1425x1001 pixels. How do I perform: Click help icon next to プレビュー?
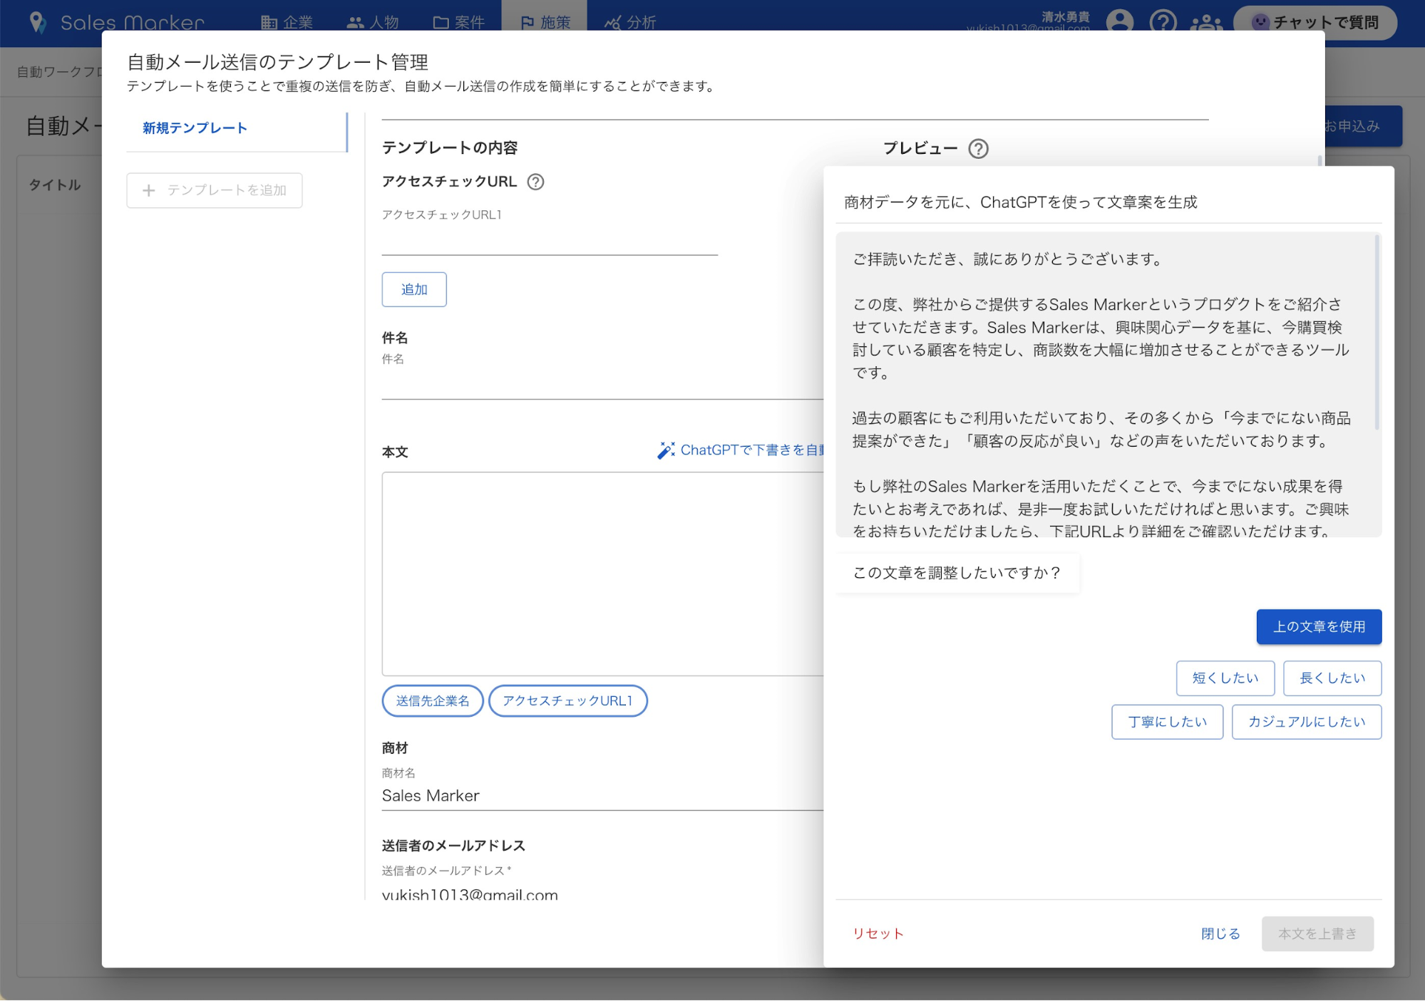click(x=978, y=149)
